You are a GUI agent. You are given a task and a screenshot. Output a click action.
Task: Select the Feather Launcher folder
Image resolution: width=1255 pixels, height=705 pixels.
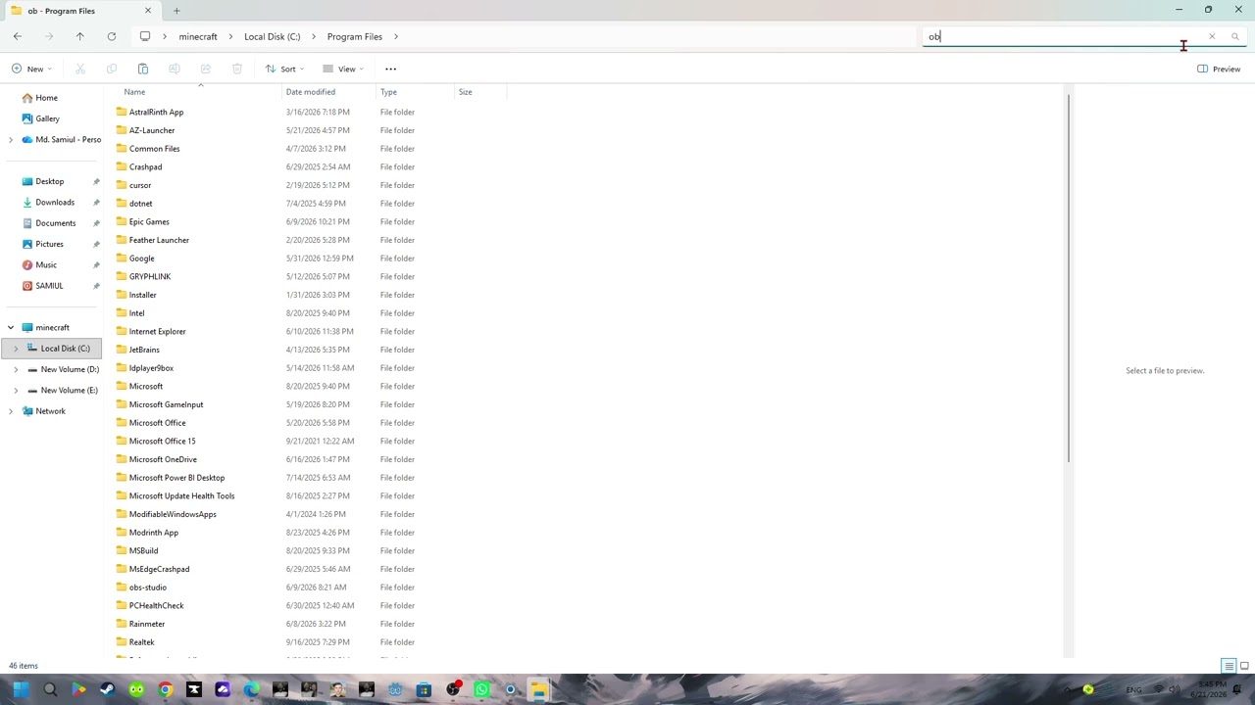(159, 240)
